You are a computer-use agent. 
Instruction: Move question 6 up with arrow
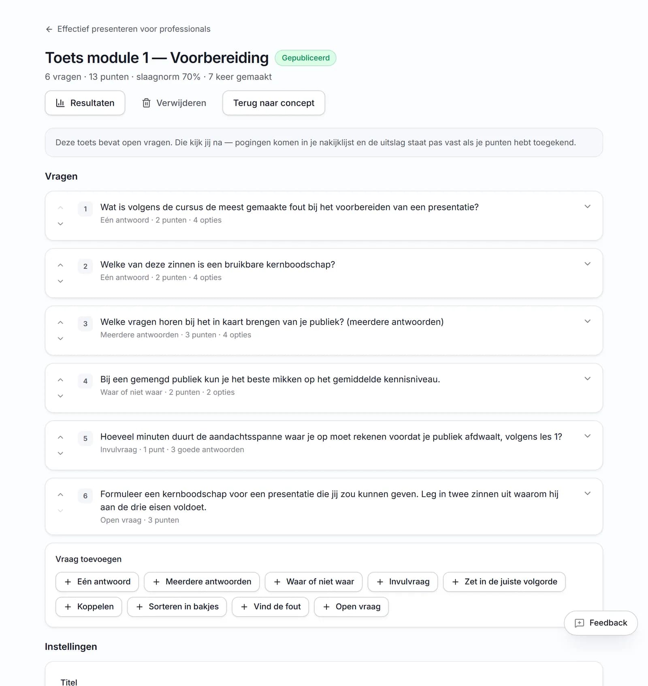pyautogui.click(x=60, y=495)
